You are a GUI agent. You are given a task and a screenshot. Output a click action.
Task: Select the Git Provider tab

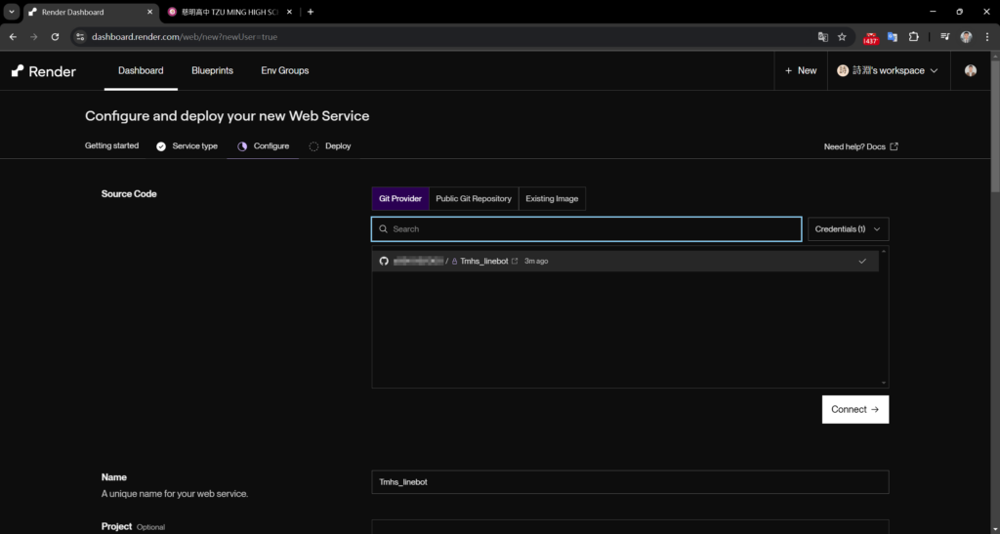click(399, 199)
